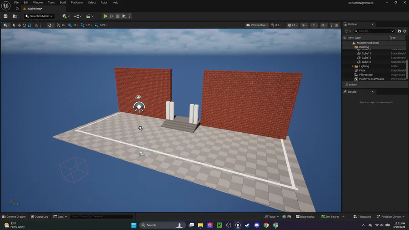This screenshot has height=230, width=409.
Task: Open the Actor menu
Action: click(104, 2)
